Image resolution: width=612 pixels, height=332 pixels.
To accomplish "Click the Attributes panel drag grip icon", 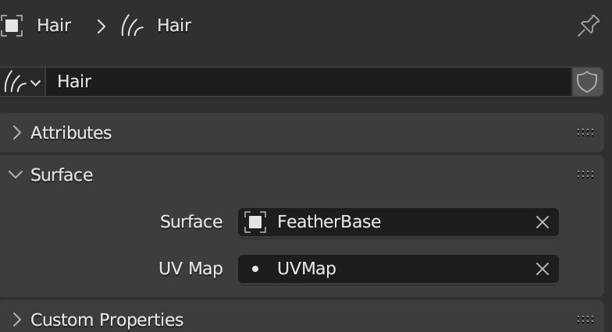I will tap(585, 132).
